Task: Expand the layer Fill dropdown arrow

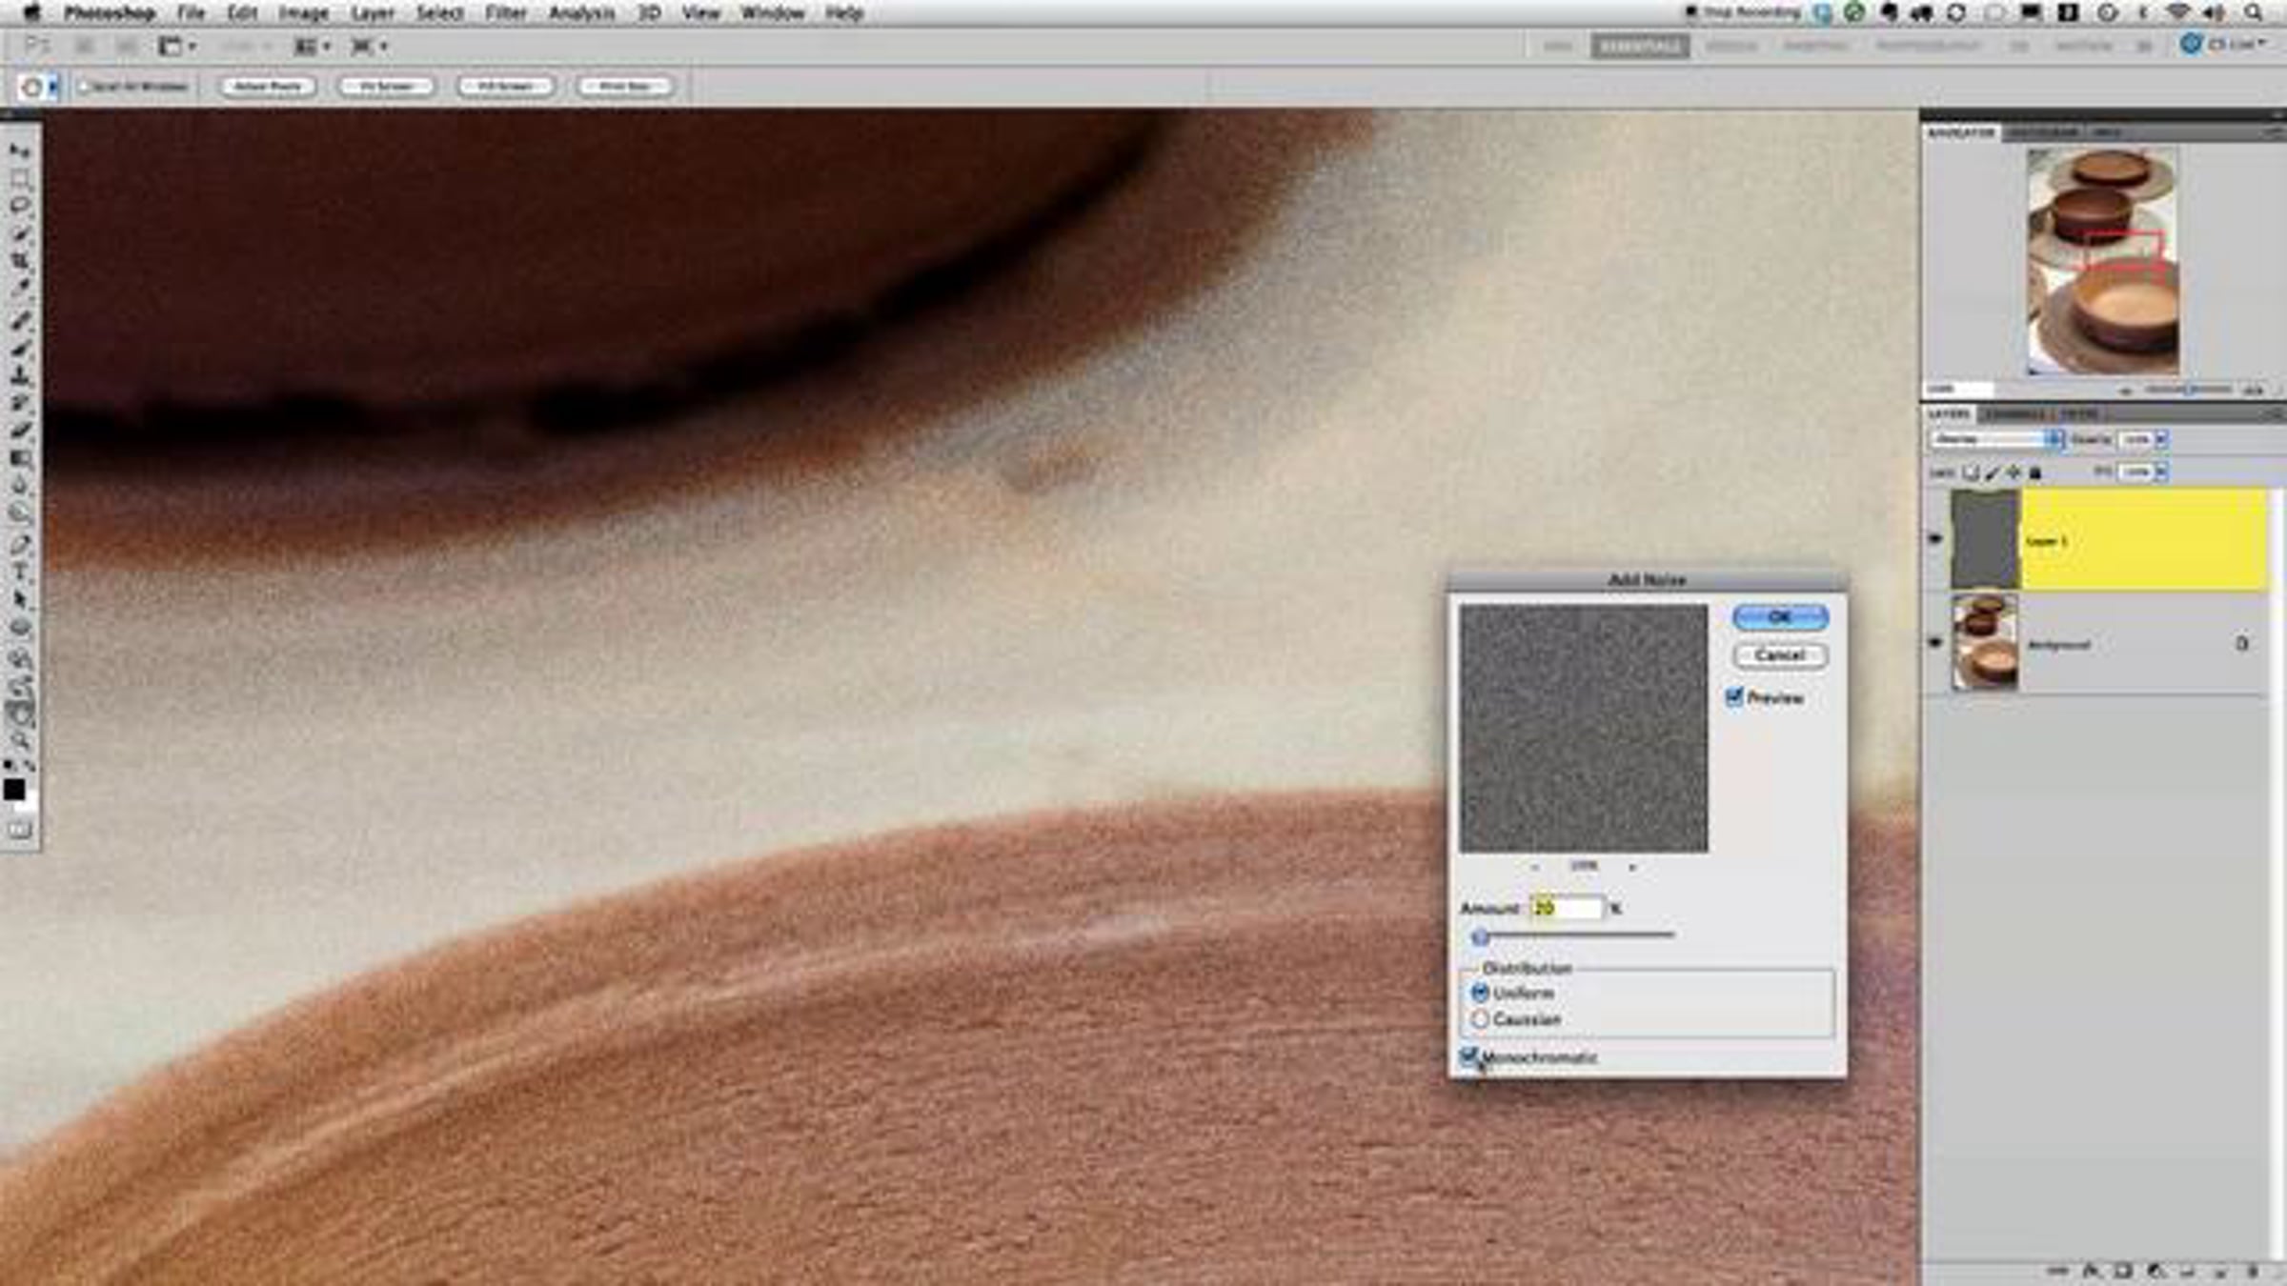Action: point(2161,472)
